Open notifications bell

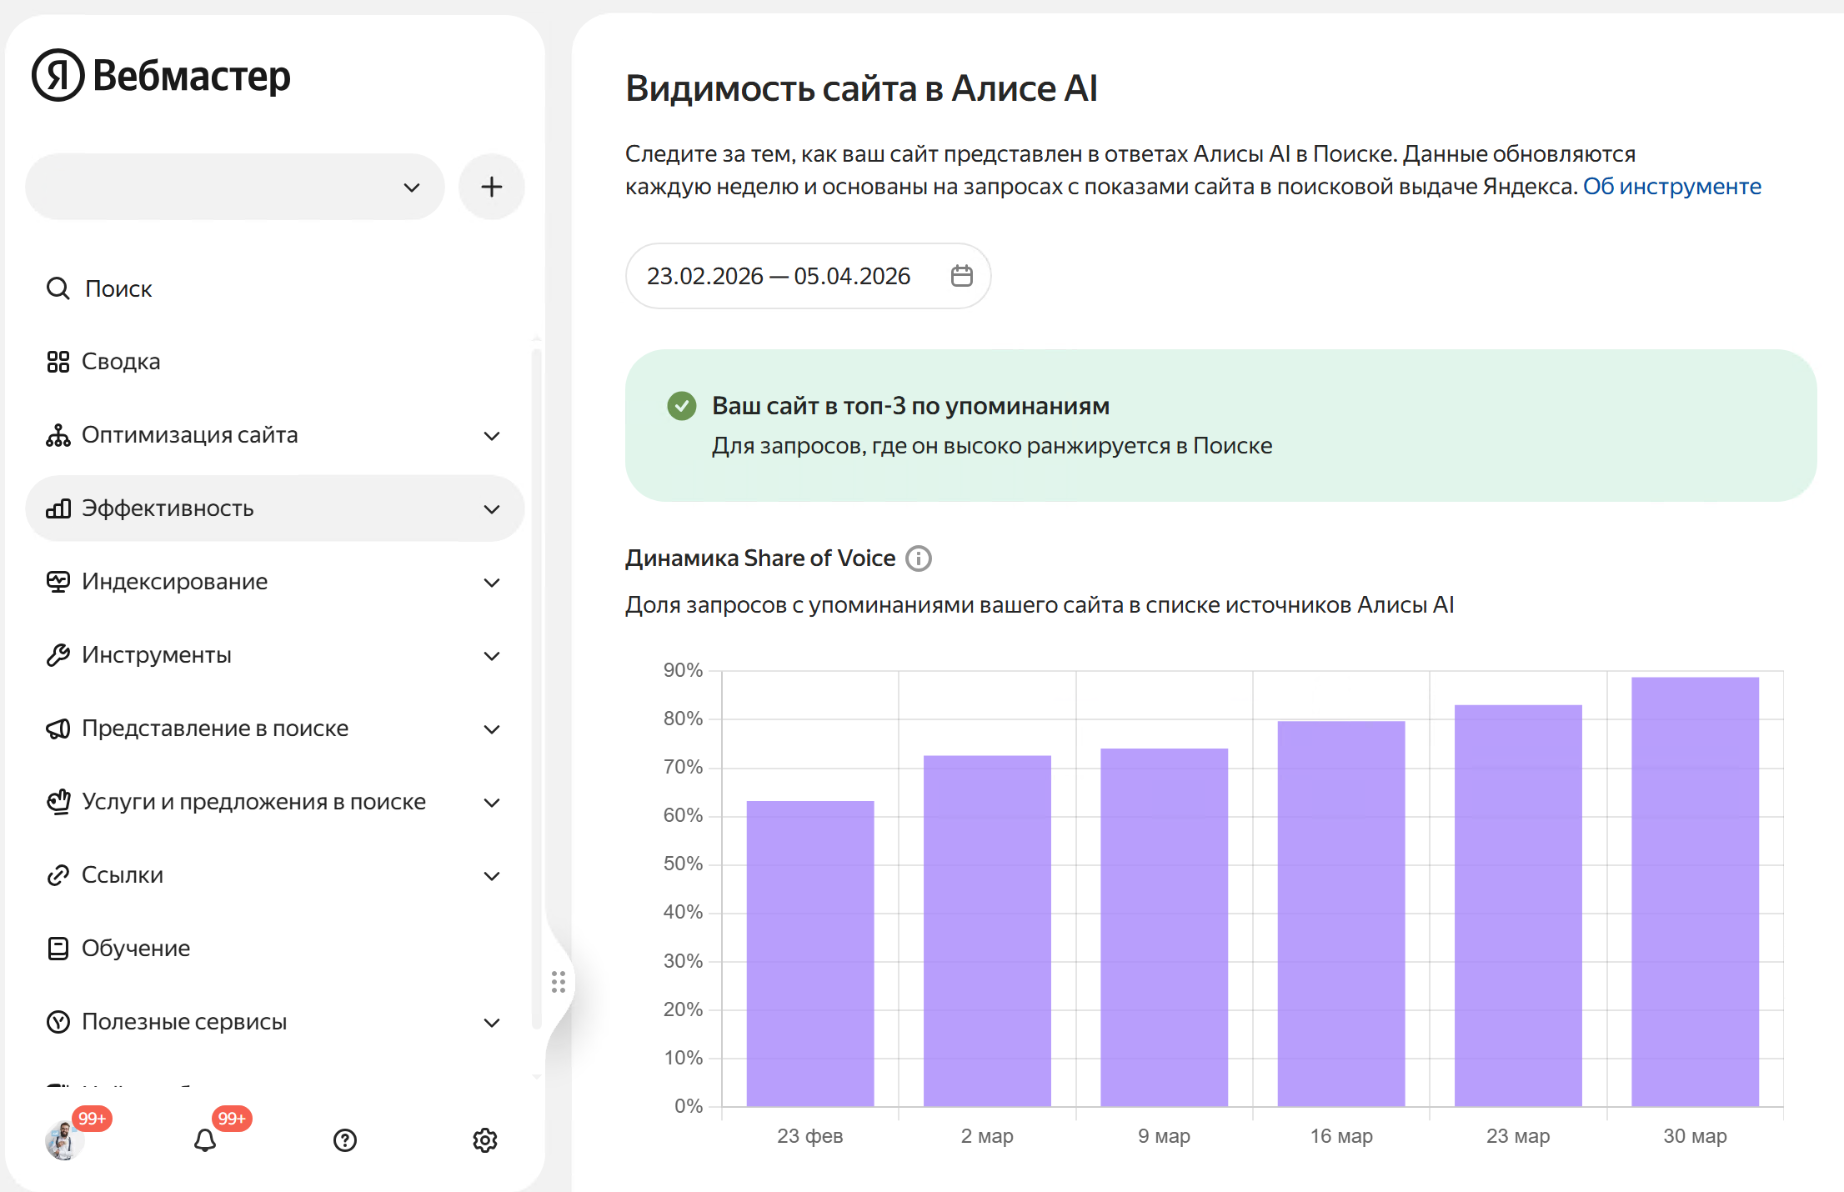point(205,1139)
